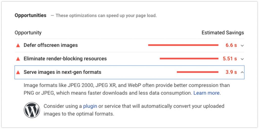Click red triangle beside Serve images in next-gen formats

click(18, 72)
